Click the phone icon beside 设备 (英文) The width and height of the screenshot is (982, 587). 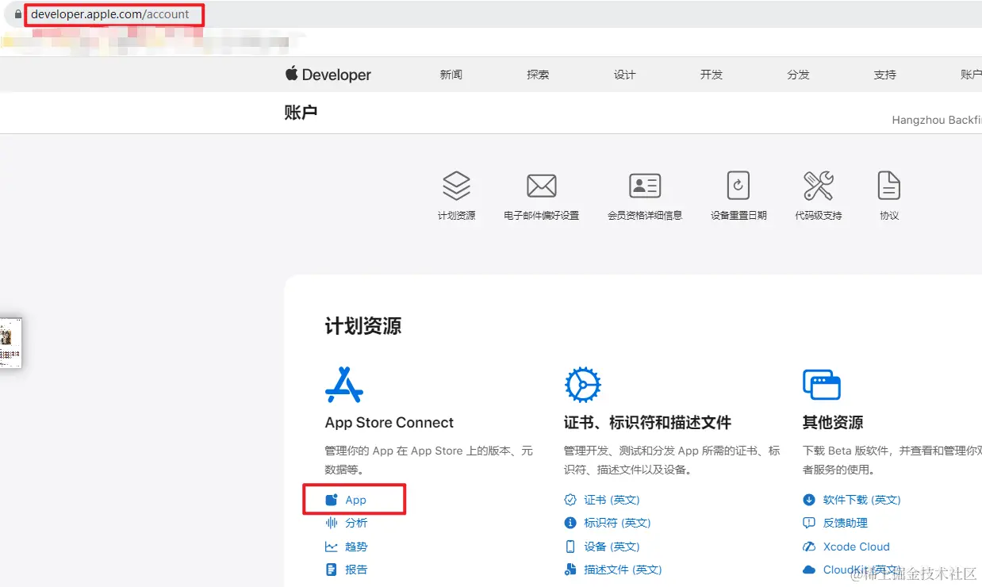point(570,547)
